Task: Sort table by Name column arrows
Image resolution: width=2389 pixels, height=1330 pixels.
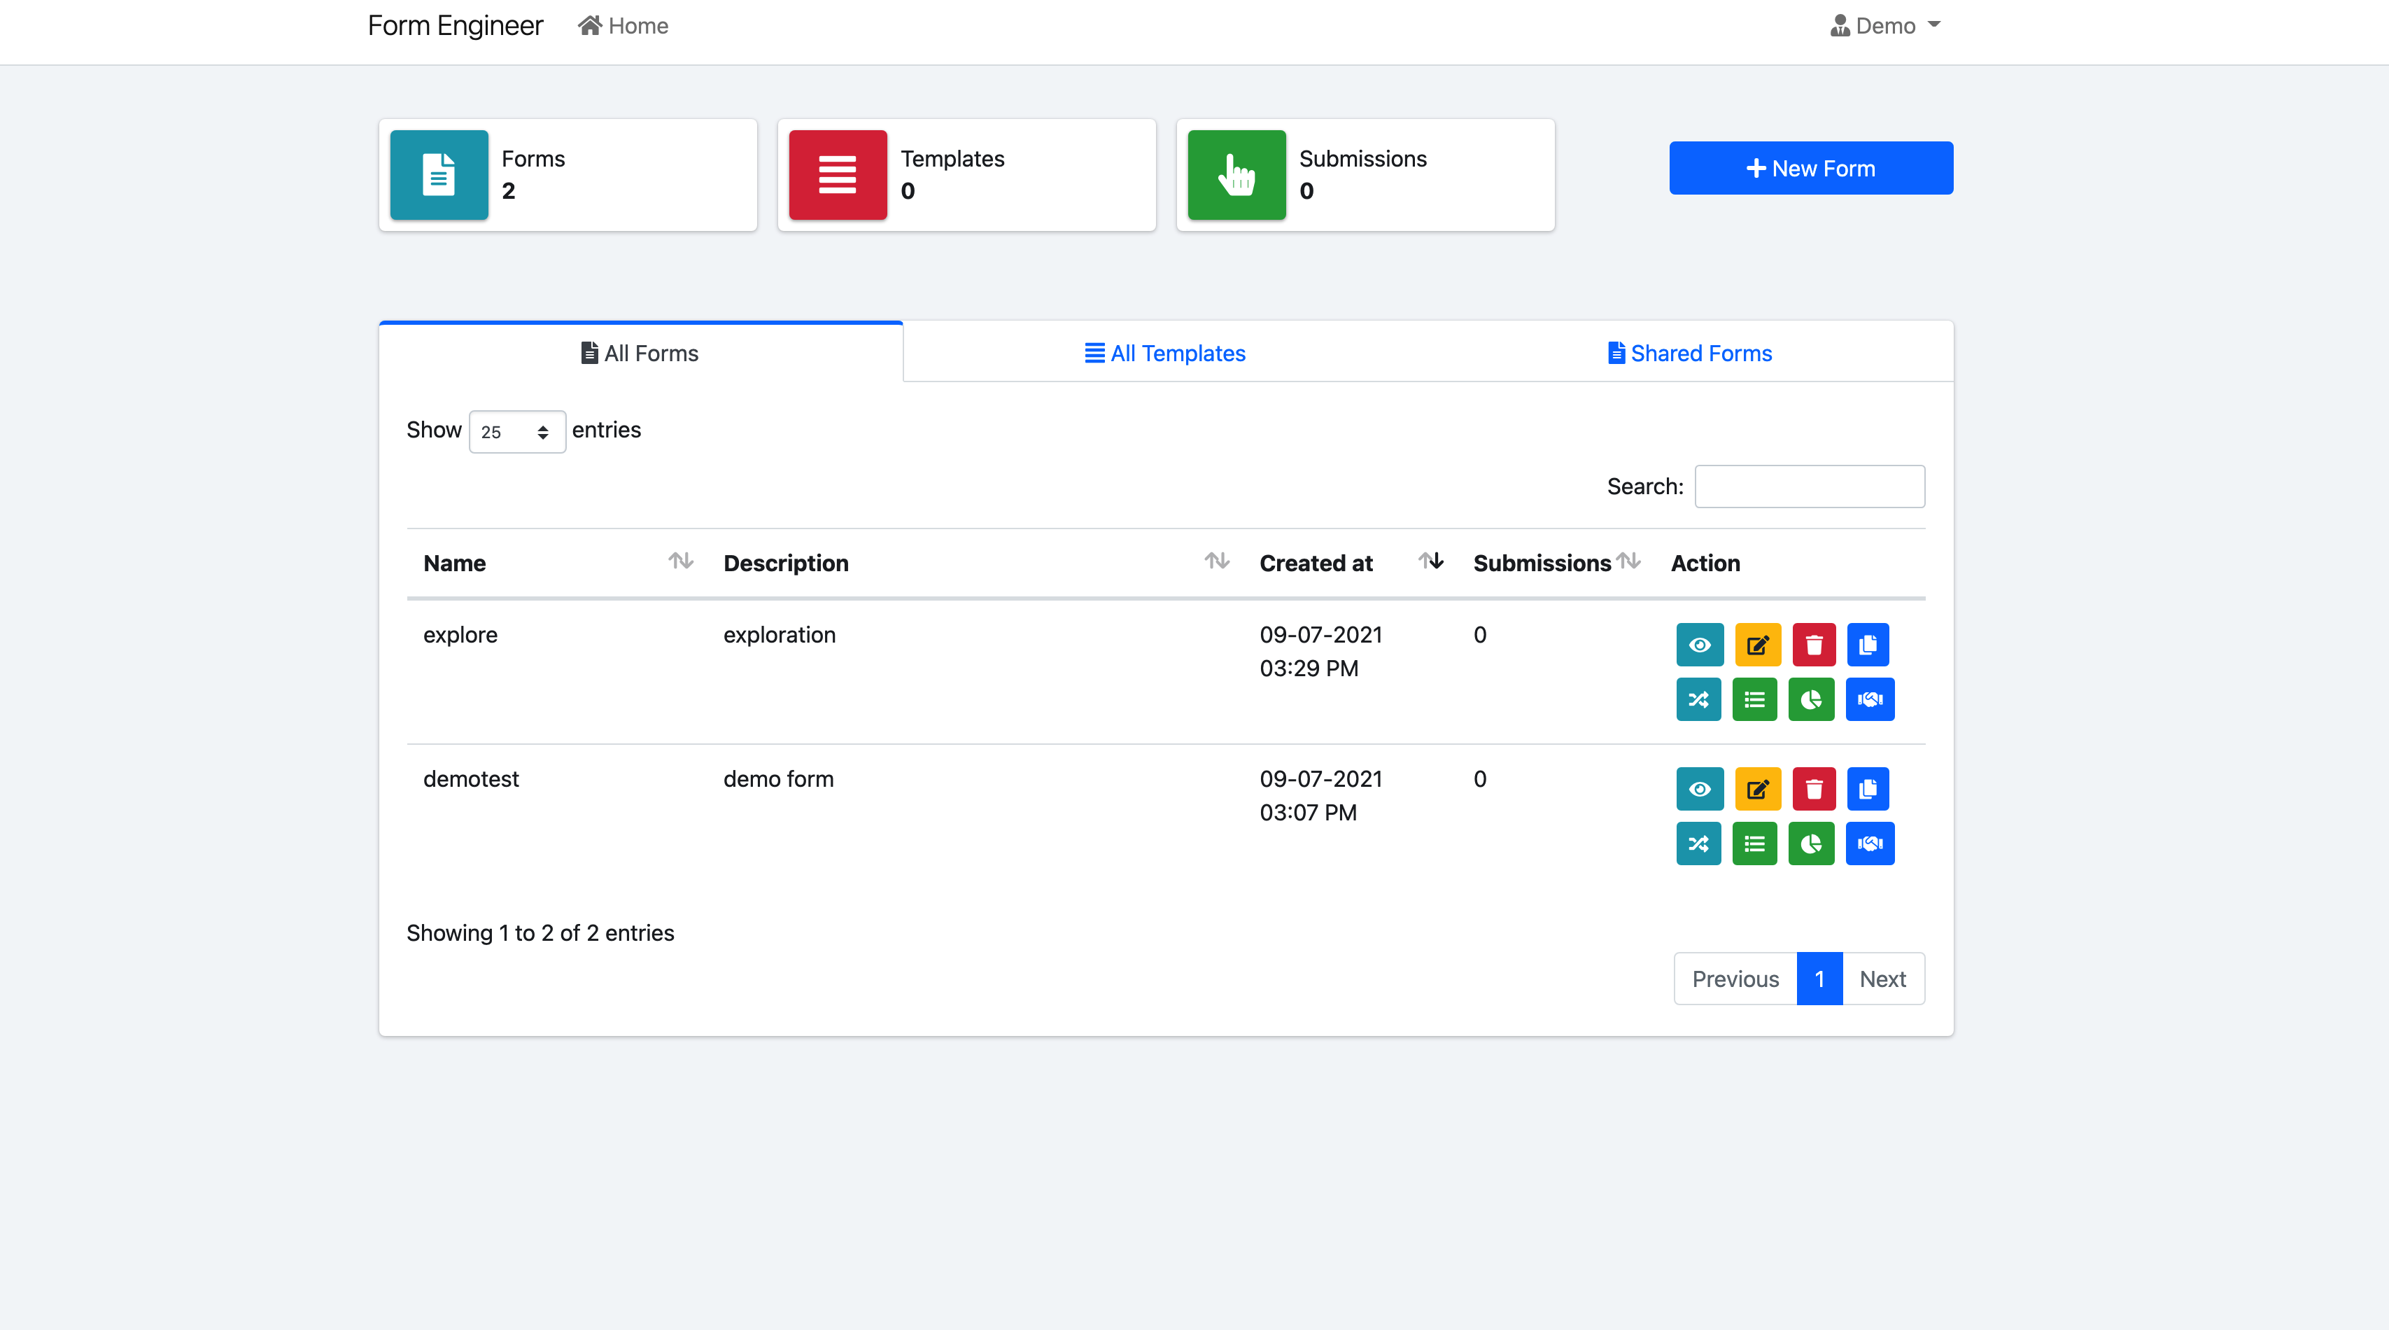Action: click(681, 561)
